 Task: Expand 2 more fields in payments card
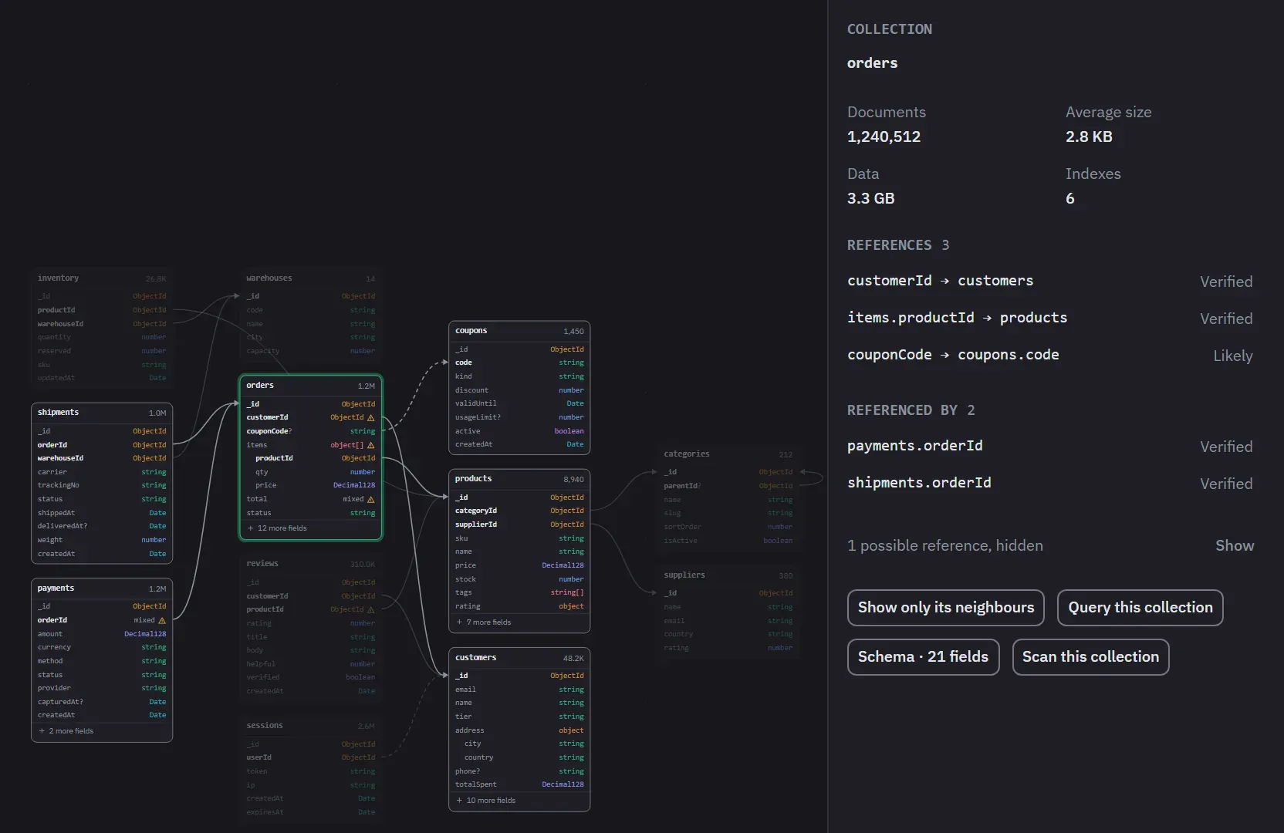[66, 731]
